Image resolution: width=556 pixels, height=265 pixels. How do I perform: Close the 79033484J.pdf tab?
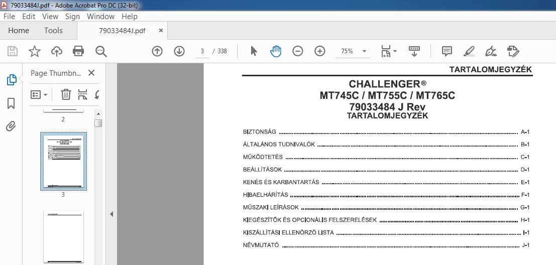pos(161,31)
